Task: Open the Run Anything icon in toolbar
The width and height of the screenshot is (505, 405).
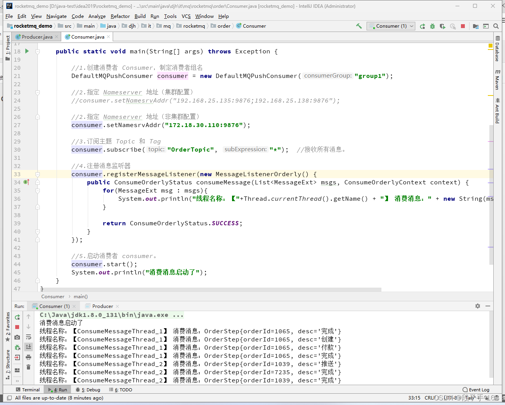Action: 486,26
